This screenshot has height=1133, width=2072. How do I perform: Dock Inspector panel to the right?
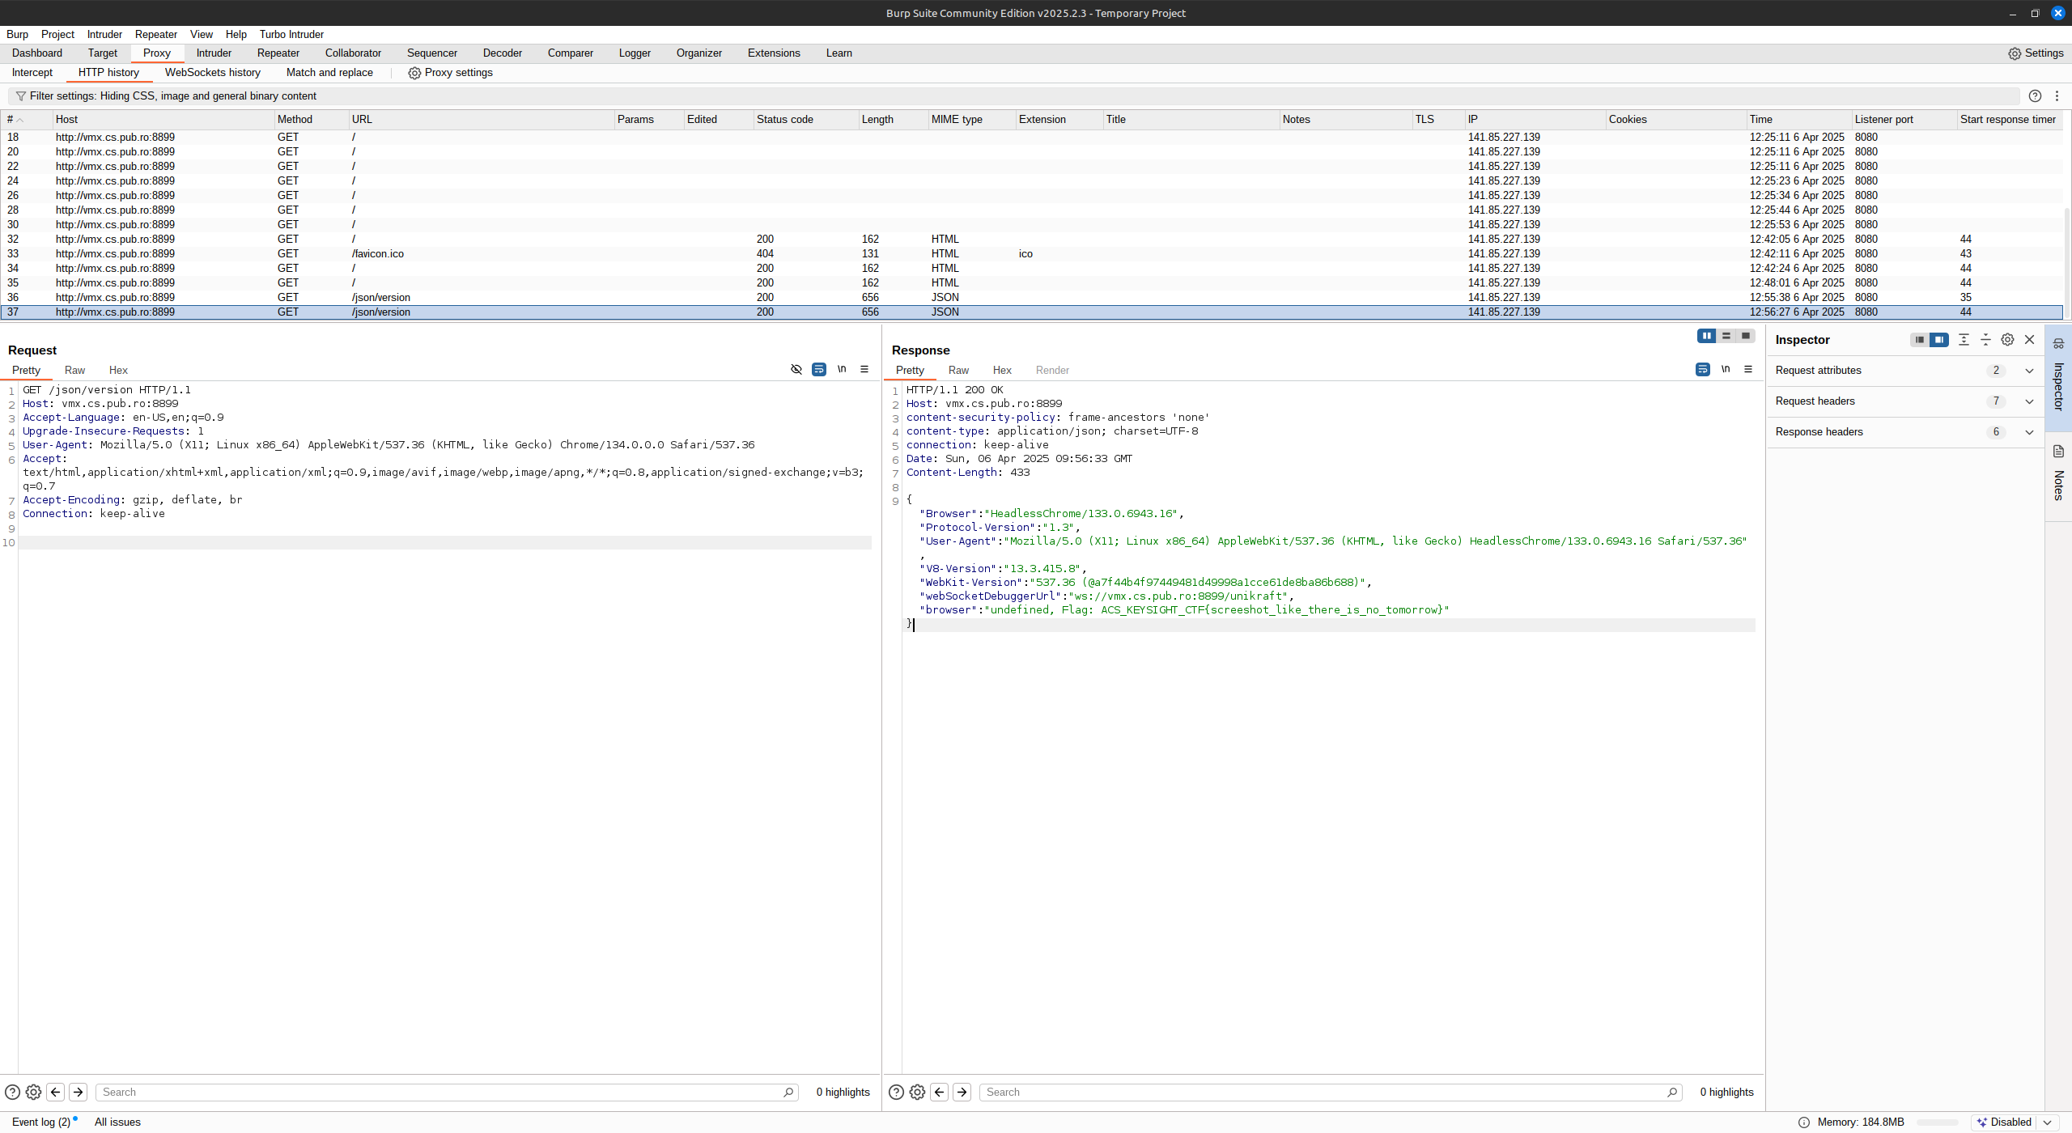click(x=1939, y=340)
